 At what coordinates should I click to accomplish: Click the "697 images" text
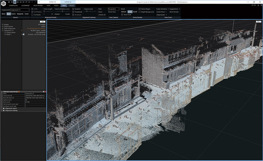[42, 25]
